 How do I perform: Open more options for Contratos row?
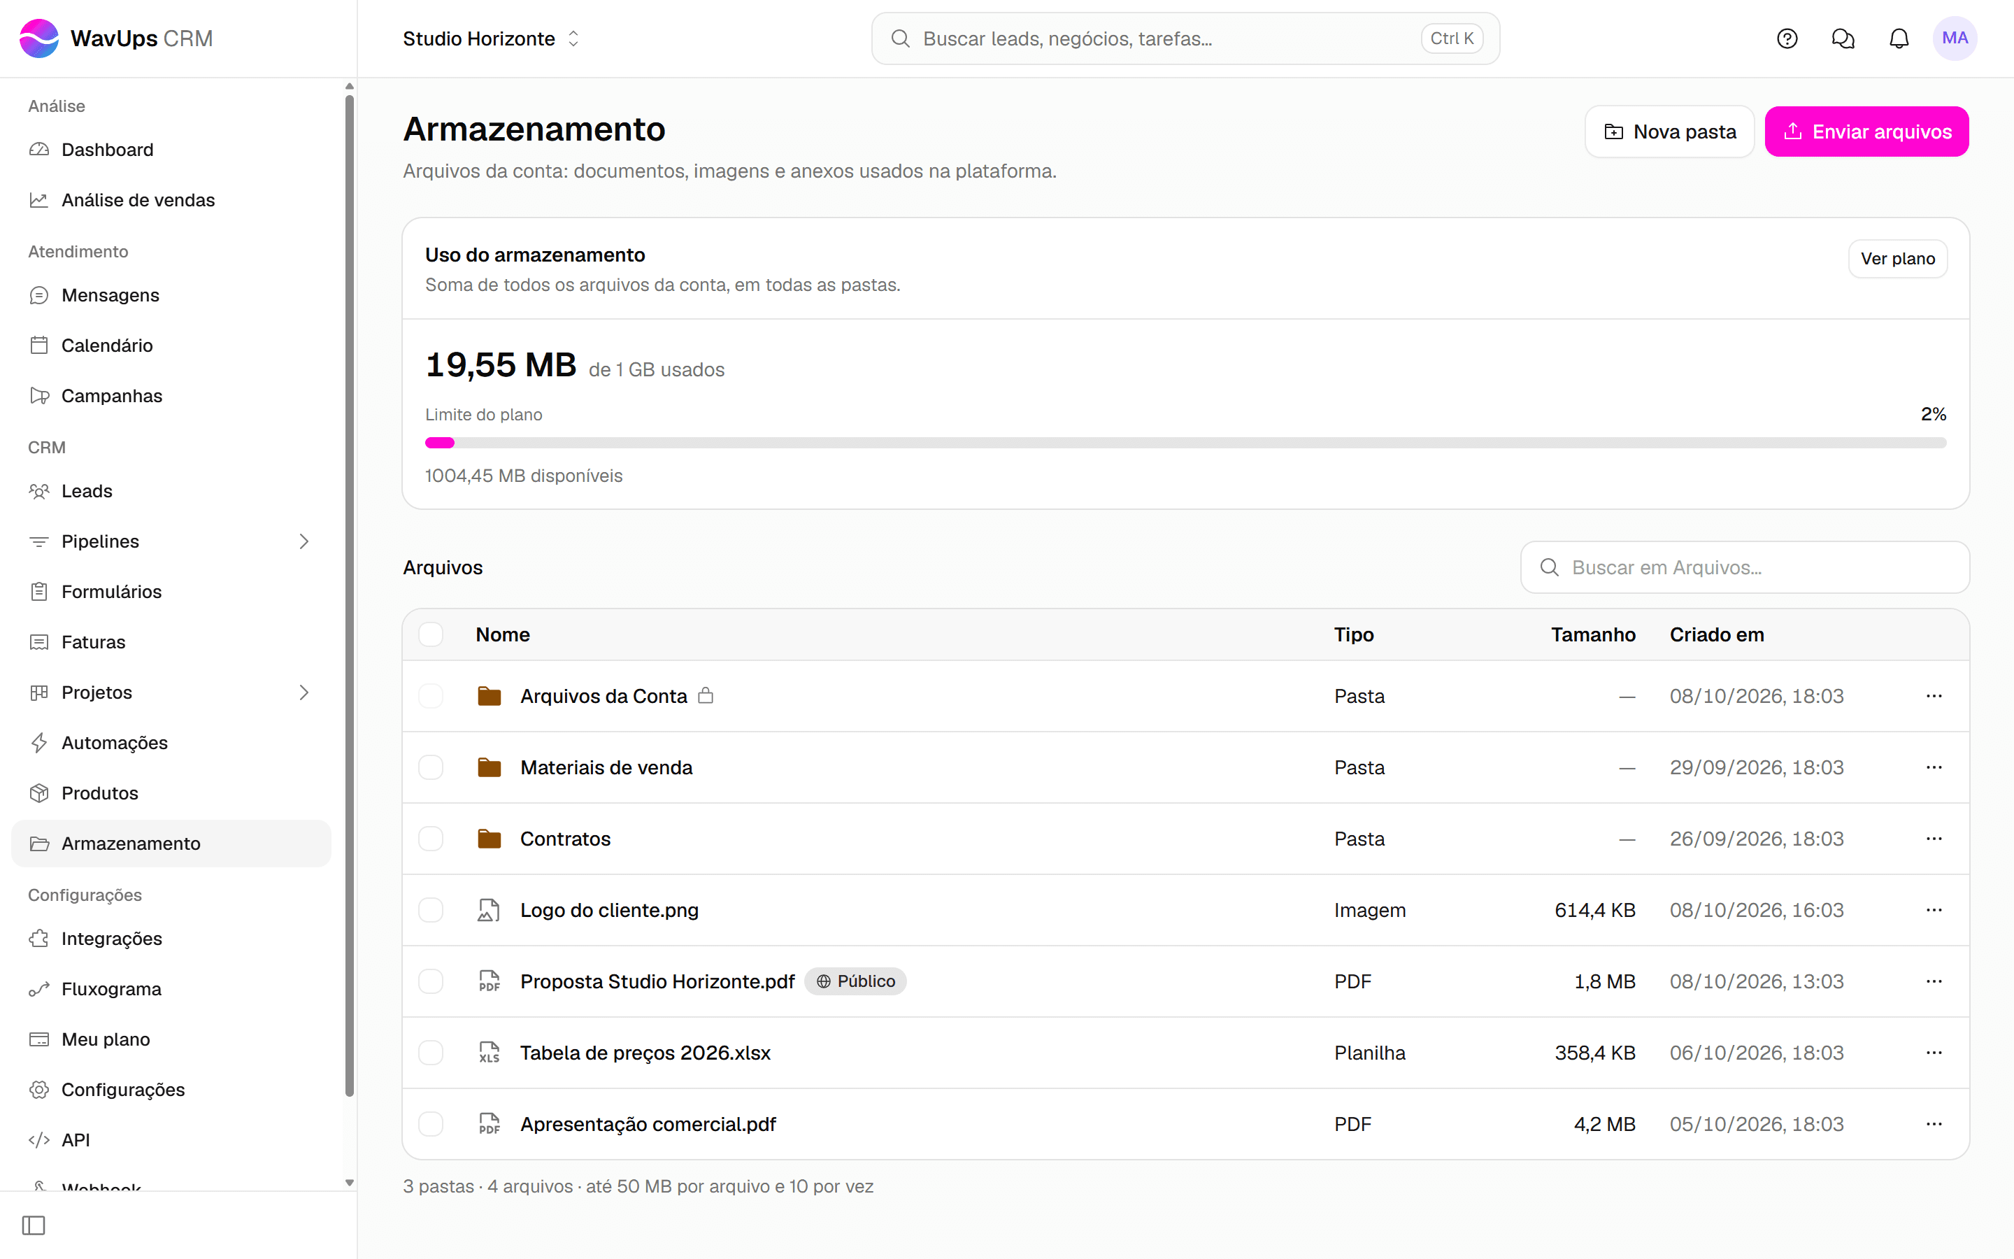click(1934, 839)
